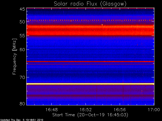
Task: Click the 45 frequency tick label
Action: [x=22, y=9]
